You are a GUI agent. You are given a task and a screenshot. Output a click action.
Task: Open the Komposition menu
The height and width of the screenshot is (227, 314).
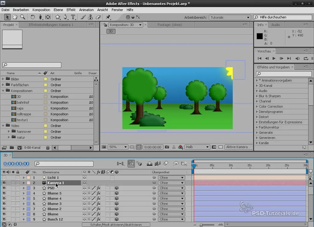pos(41,10)
